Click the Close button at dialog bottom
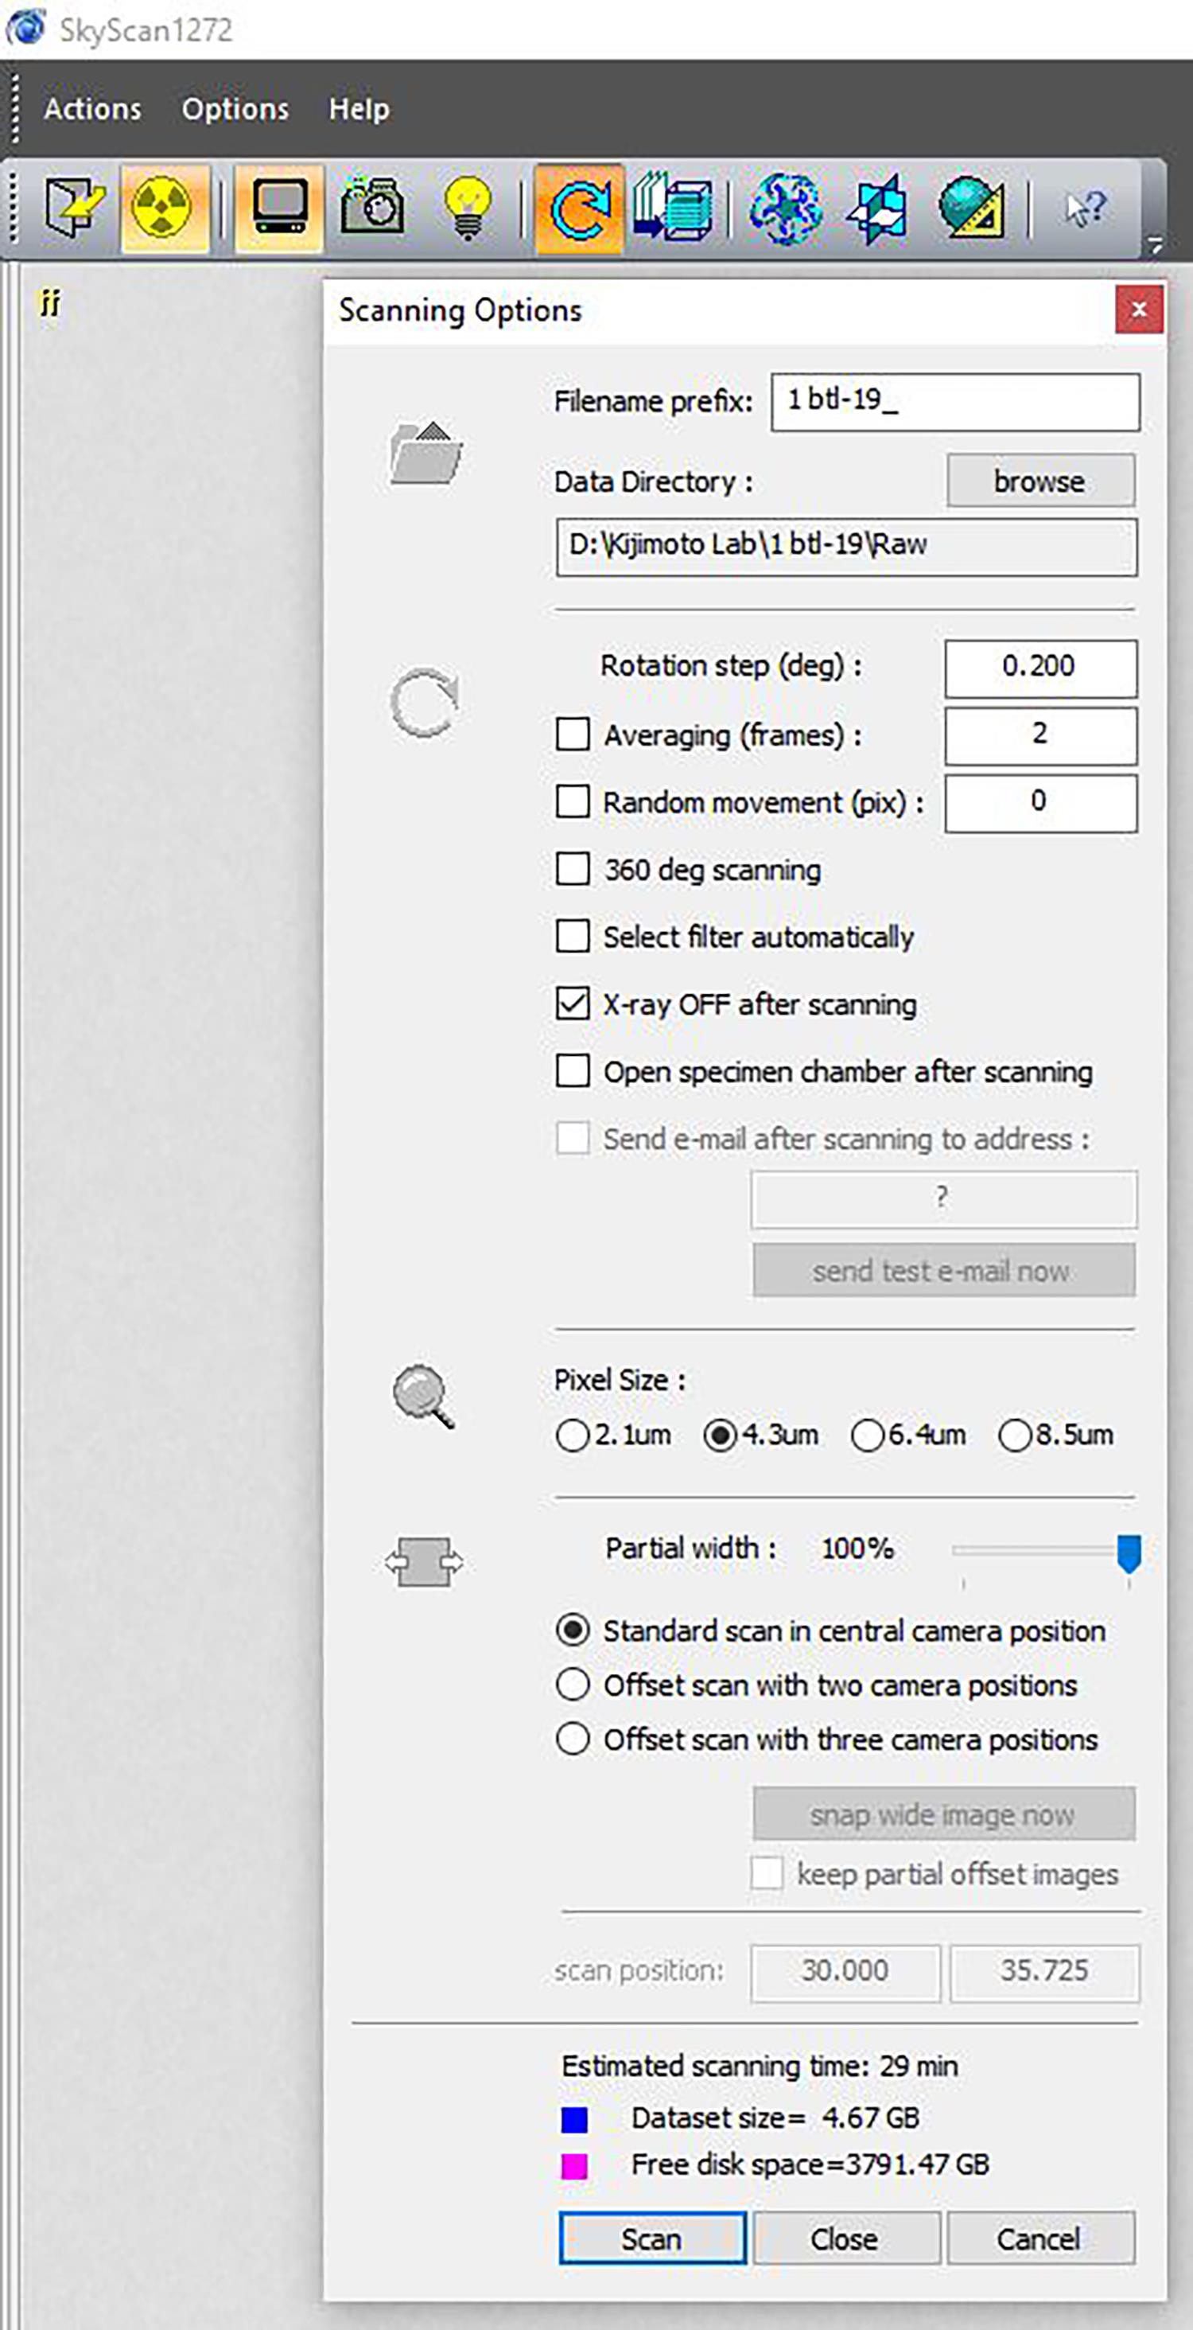Viewport: 1193px width, 2330px height. pos(846,2238)
